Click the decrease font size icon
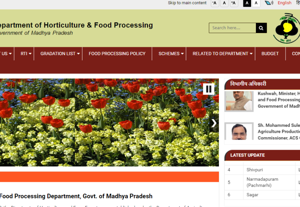 point(215,3)
